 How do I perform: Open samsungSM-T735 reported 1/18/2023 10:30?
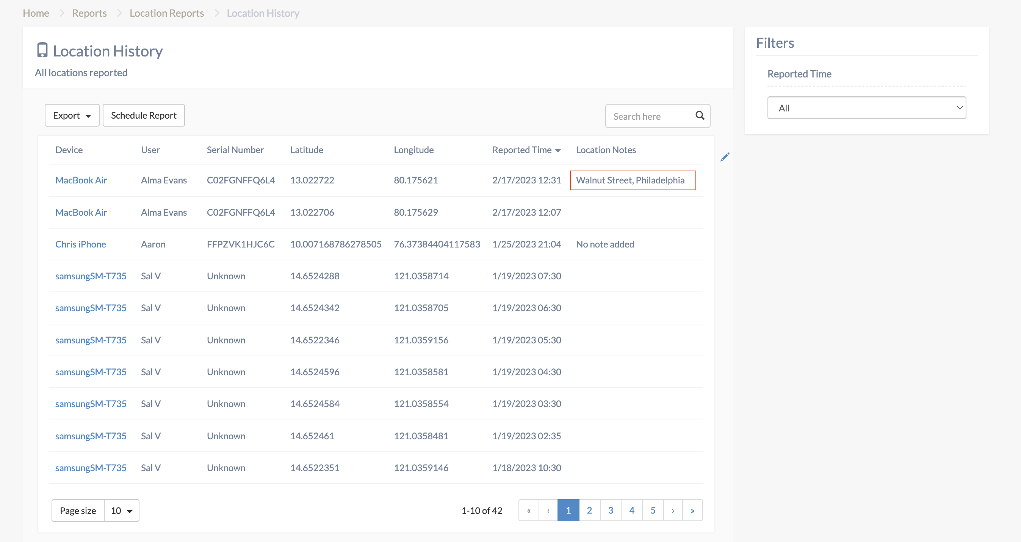91,468
